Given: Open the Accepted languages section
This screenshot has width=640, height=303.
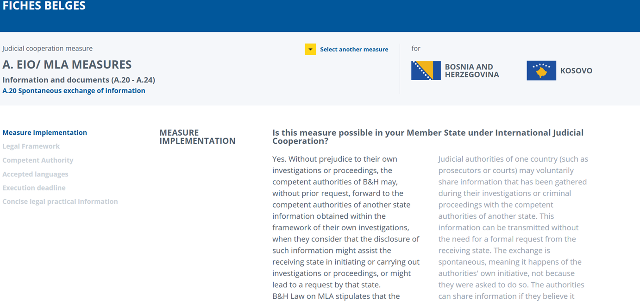Looking at the screenshot, I should click(x=35, y=174).
